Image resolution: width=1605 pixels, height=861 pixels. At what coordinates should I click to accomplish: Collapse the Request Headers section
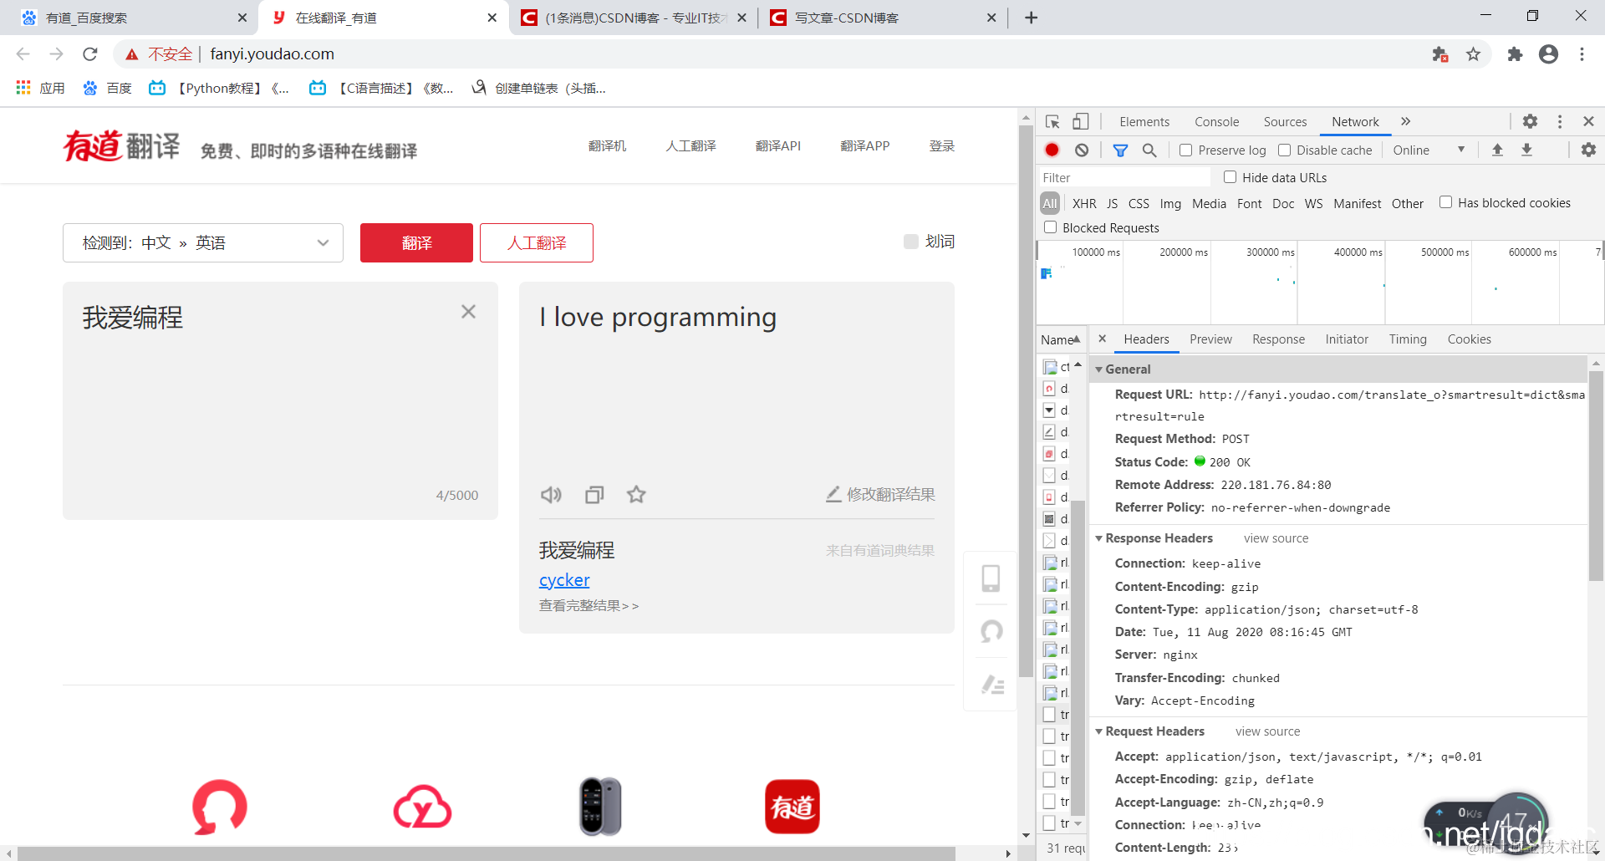1099,731
